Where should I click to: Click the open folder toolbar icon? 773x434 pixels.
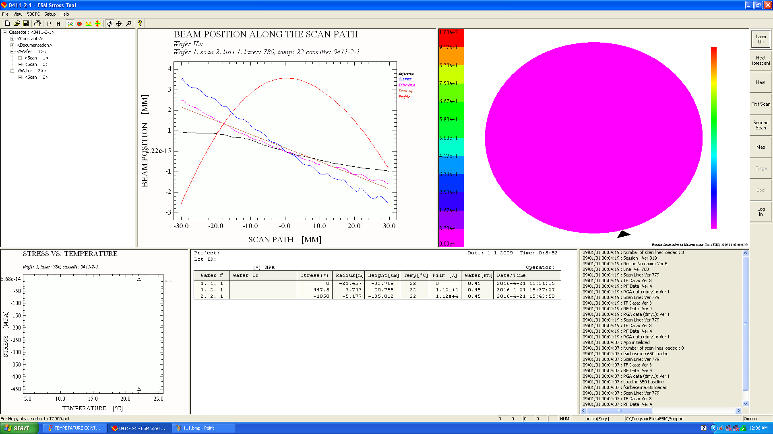(17, 24)
